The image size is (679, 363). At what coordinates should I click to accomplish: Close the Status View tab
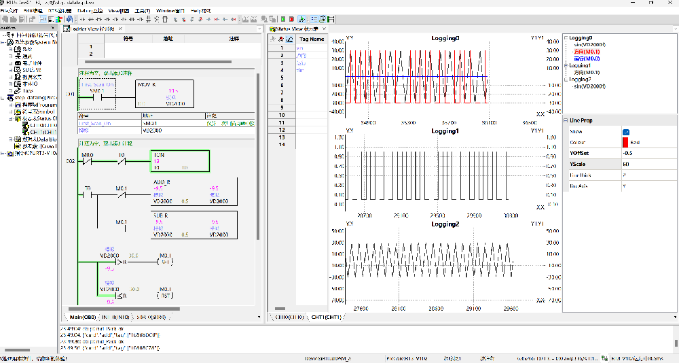pyautogui.click(x=325, y=29)
